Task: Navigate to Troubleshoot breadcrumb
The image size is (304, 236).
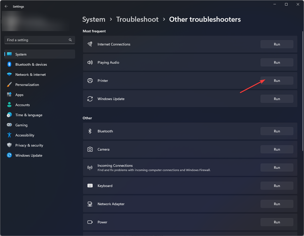Action: pyautogui.click(x=137, y=19)
